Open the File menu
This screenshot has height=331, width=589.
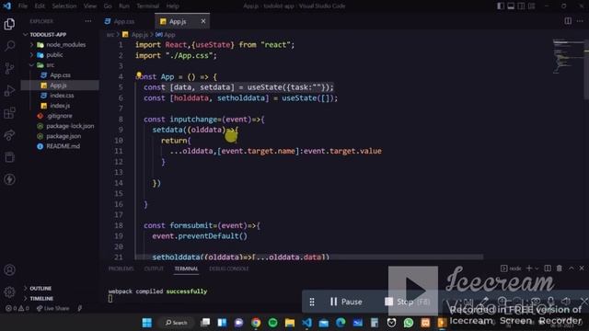click(x=23, y=6)
